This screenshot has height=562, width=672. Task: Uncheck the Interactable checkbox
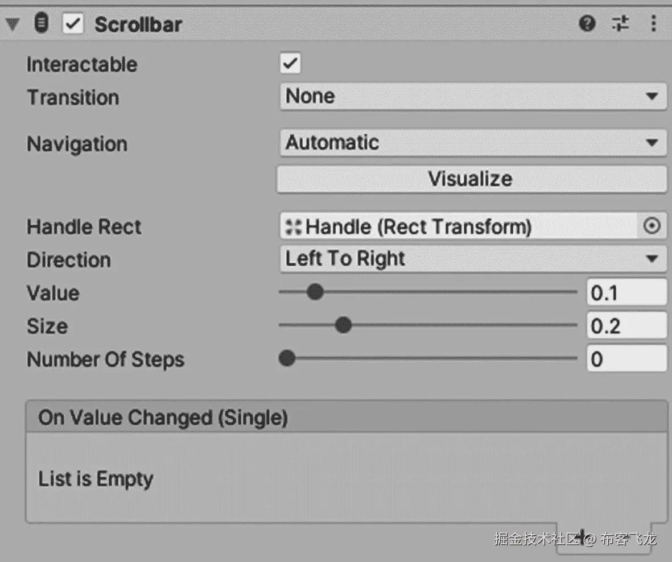290,64
